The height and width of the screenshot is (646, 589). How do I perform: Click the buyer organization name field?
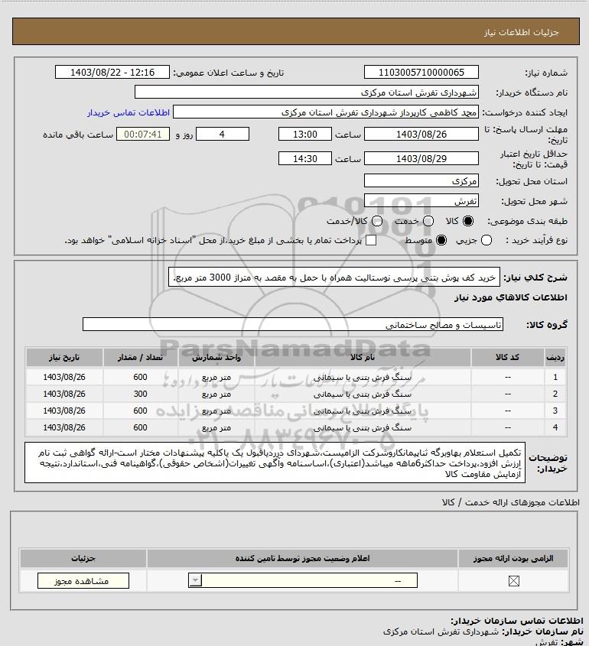pyautogui.click(x=307, y=93)
